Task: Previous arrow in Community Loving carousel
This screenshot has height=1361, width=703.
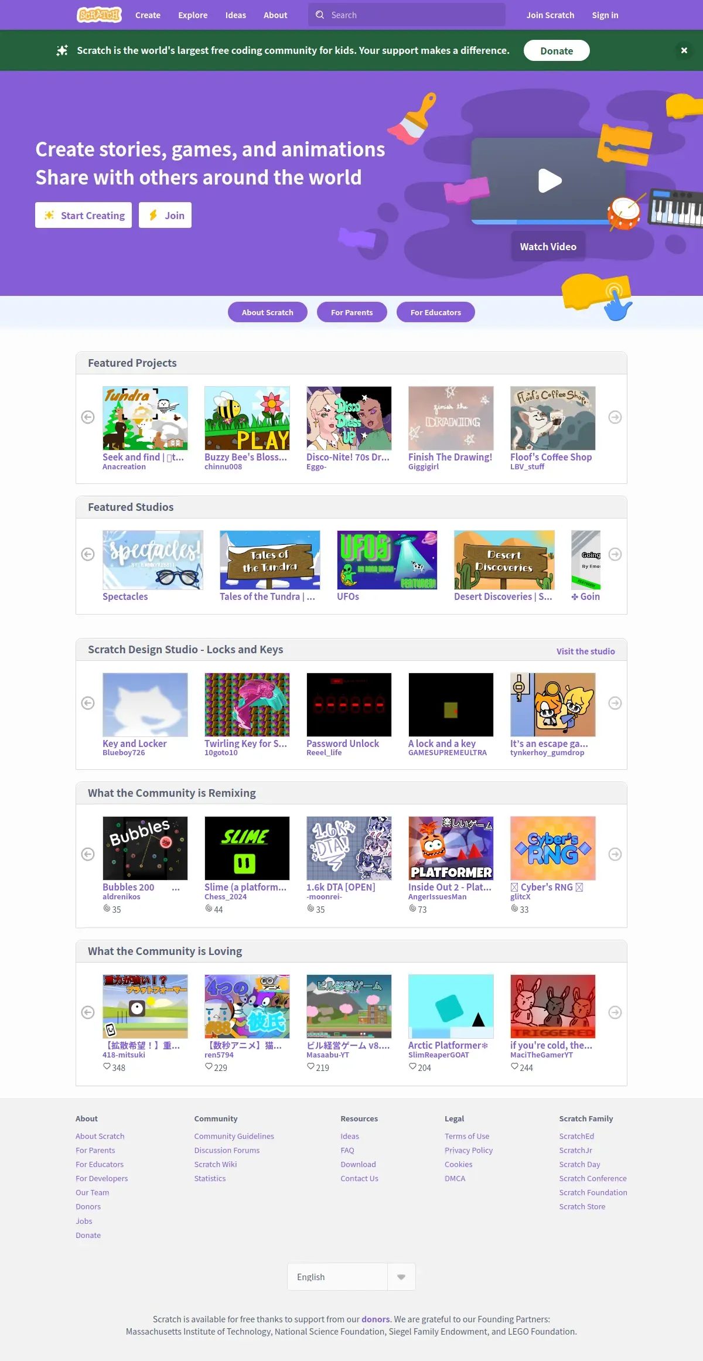Action: (x=88, y=1012)
